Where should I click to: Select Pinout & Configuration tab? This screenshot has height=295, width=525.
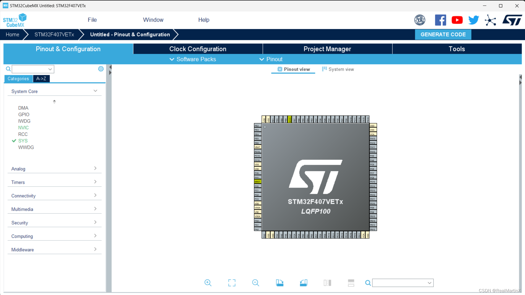[x=68, y=49]
